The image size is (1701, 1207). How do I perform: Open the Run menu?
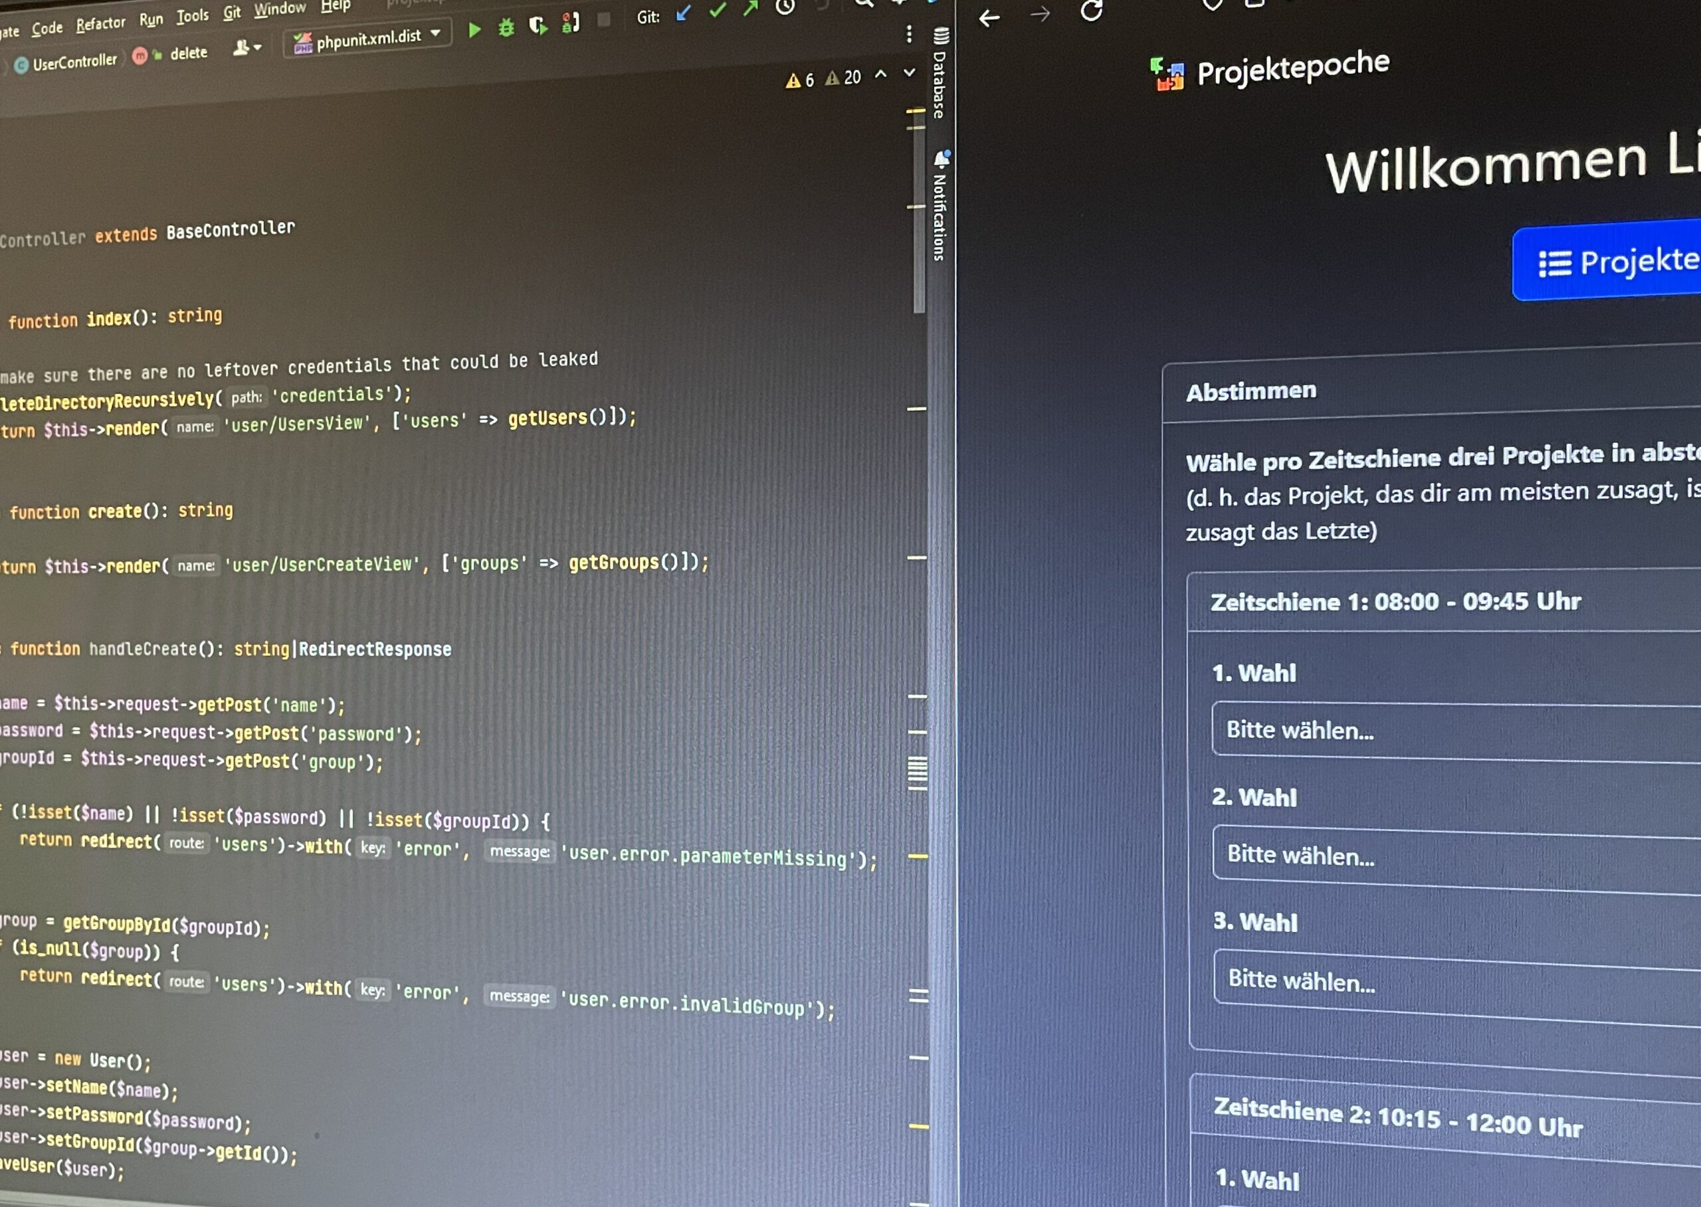tap(151, 19)
